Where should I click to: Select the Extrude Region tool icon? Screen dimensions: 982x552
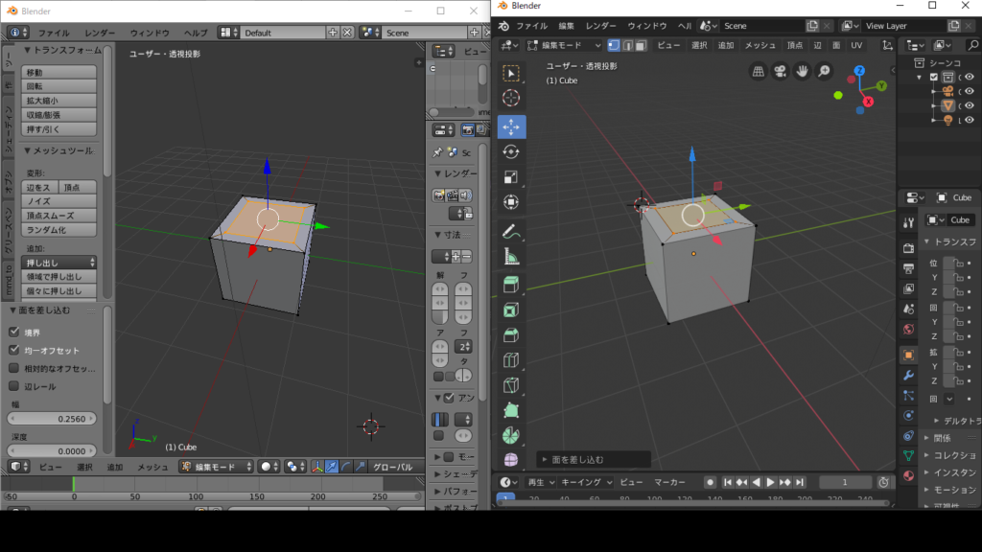coord(511,285)
